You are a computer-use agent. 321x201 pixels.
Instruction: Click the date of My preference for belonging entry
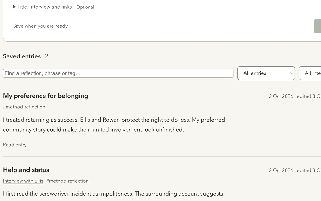(295, 96)
